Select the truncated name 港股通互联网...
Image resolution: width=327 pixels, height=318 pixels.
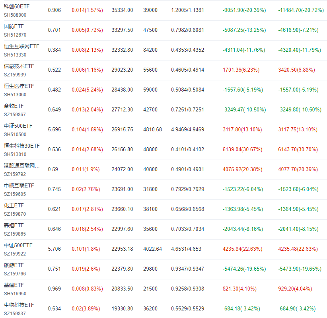(x=21, y=166)
